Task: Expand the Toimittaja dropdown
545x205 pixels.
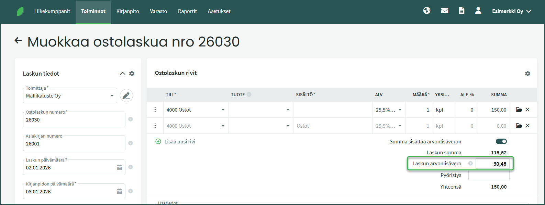Action: (112, 96)
